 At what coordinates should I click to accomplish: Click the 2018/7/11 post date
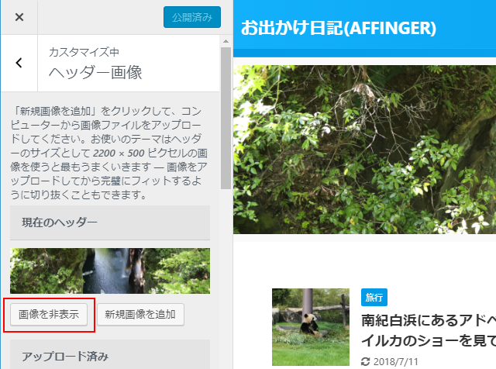(395, 361)
